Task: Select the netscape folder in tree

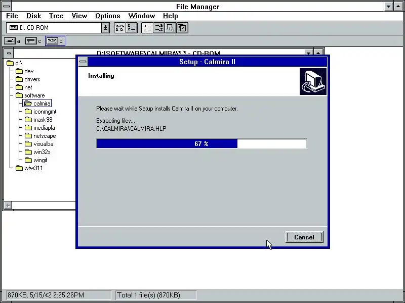Action: click(x=40, y=136)
